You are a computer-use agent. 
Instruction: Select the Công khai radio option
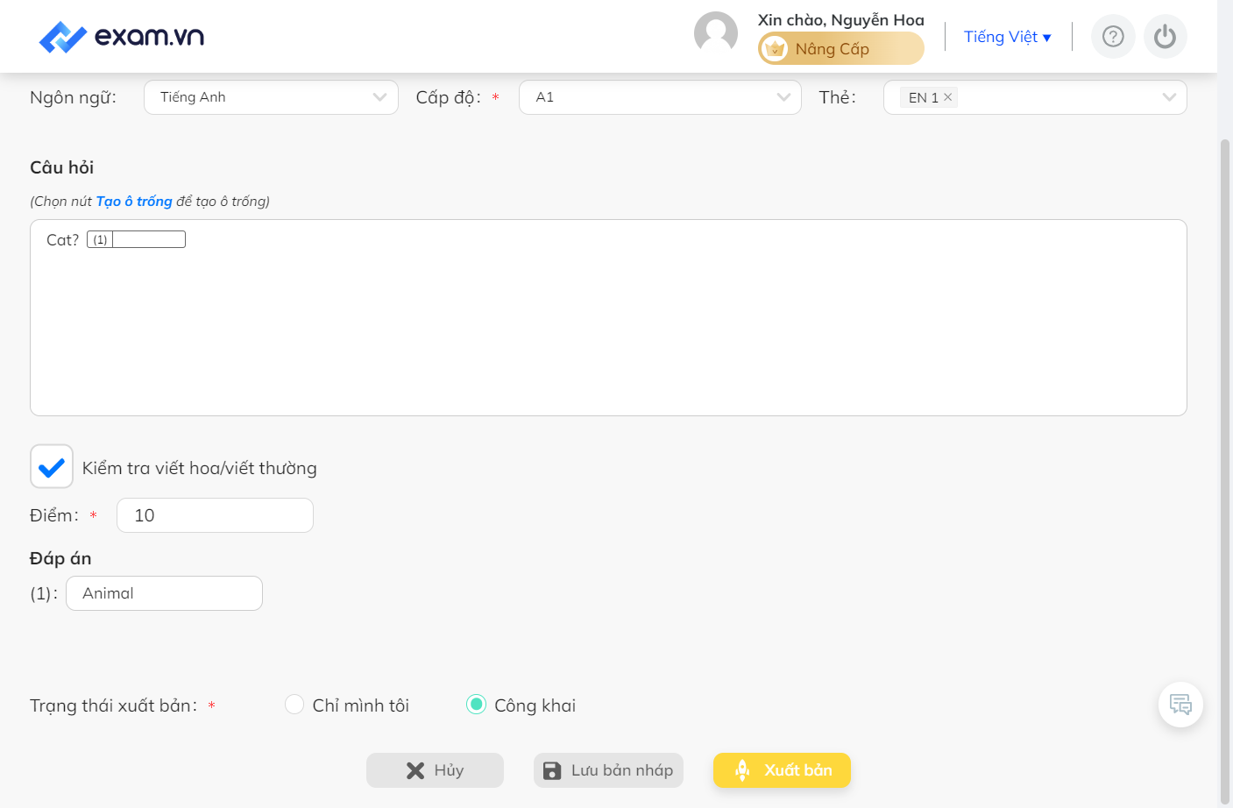476,705
